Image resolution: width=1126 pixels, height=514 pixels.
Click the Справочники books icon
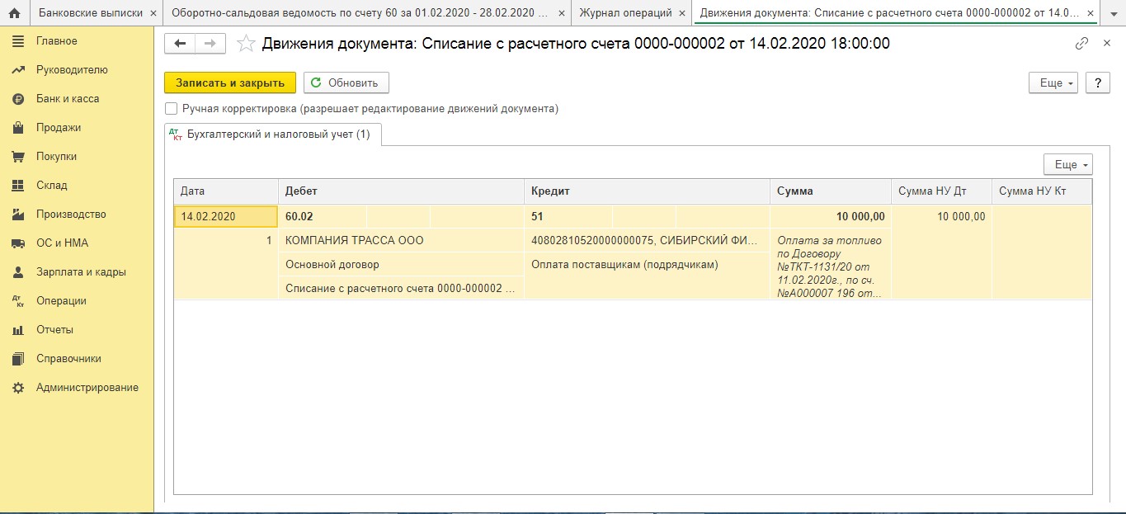coord(18,359)
